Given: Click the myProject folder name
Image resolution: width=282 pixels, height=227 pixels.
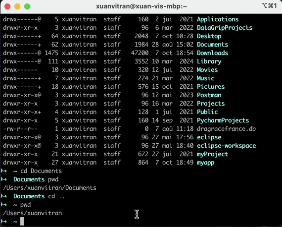Looking at the screenshot, I should [x=212, y=154].
